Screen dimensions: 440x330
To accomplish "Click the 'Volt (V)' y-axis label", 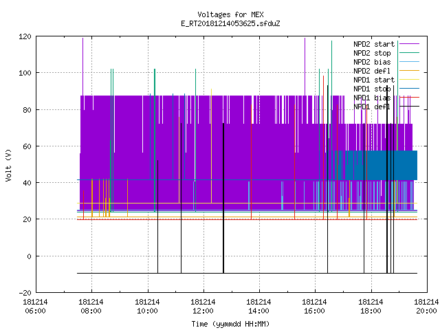I will coord(8,165).
